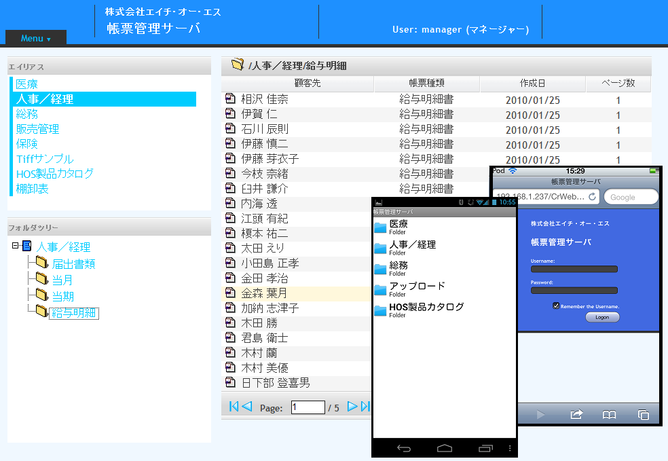Screen dimensions: 668x461
Task: Go to first page arrow
Action: tap(234, 407)
